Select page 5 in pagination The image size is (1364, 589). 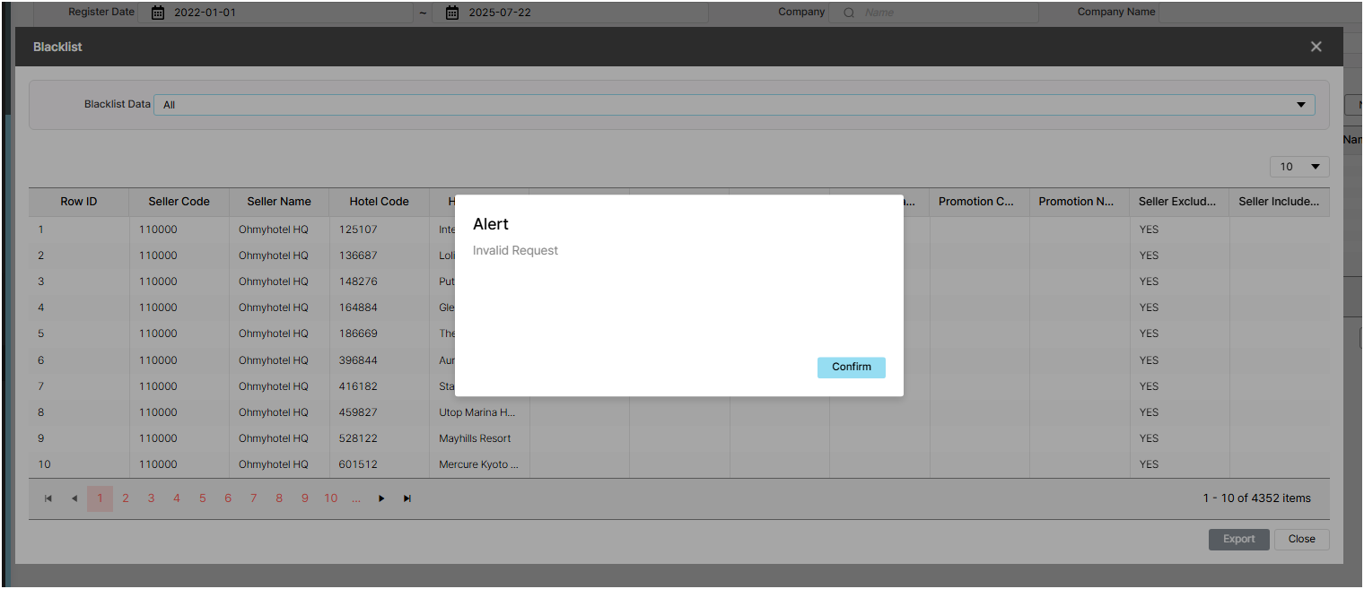coord(202,498)
